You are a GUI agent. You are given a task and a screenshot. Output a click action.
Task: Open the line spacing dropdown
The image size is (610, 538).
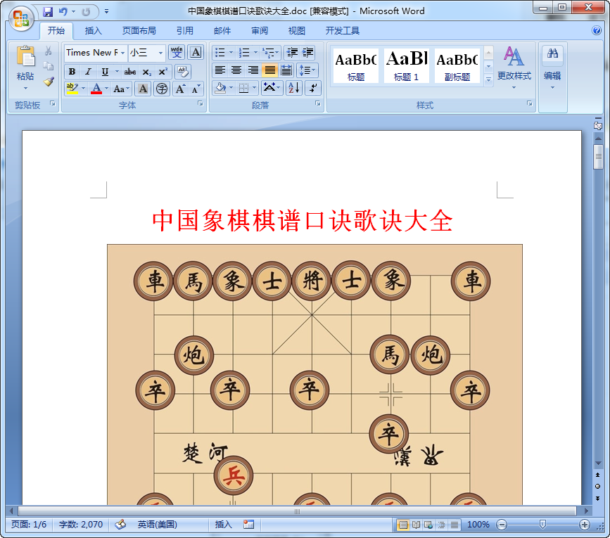(307, 70)
